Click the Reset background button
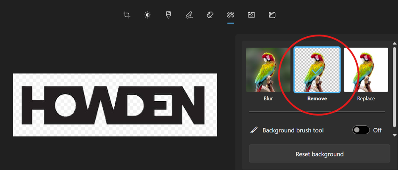The width and height of the screenshot is (398, 170). (x=319, y=154)
